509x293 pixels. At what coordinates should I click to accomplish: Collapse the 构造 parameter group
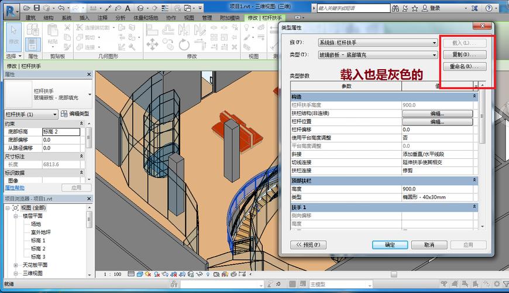[474, 96]
